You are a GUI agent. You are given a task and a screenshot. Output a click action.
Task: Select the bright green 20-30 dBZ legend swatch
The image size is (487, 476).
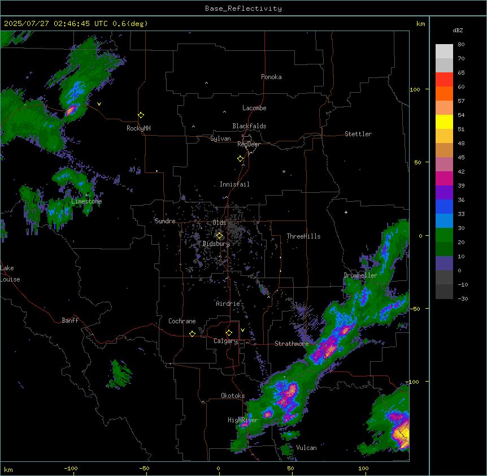click(x=444, y=235)
